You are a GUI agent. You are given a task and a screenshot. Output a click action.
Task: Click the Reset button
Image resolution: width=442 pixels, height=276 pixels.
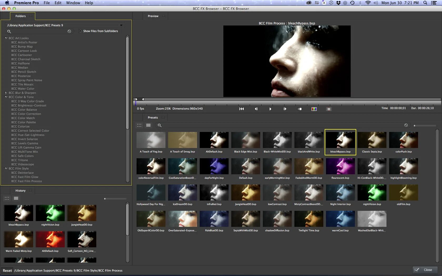pos(7,270)
